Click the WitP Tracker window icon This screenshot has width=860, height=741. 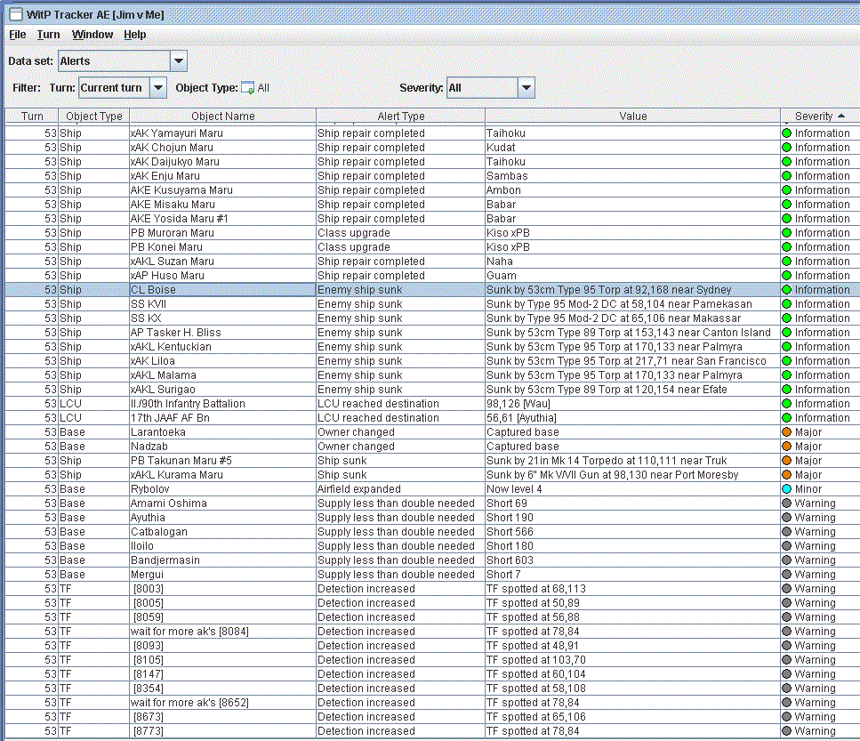coord(16,14)
